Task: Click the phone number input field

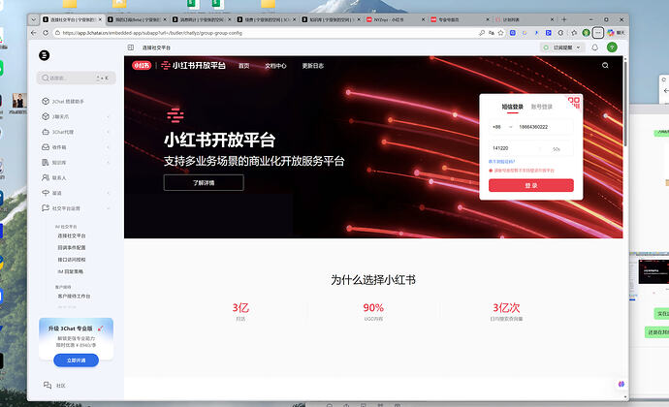Action: (545, 127)
